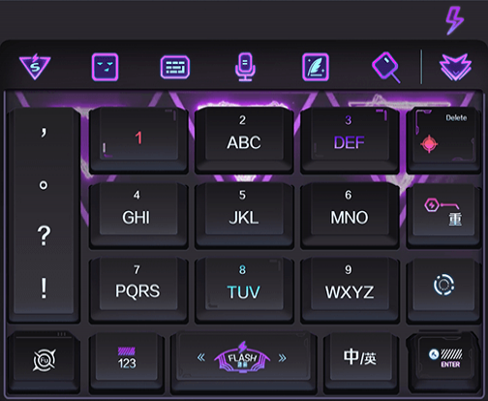Start voice input with microphone icon
The height and width of the screenshot is (401, 488).
pos(245,67)
